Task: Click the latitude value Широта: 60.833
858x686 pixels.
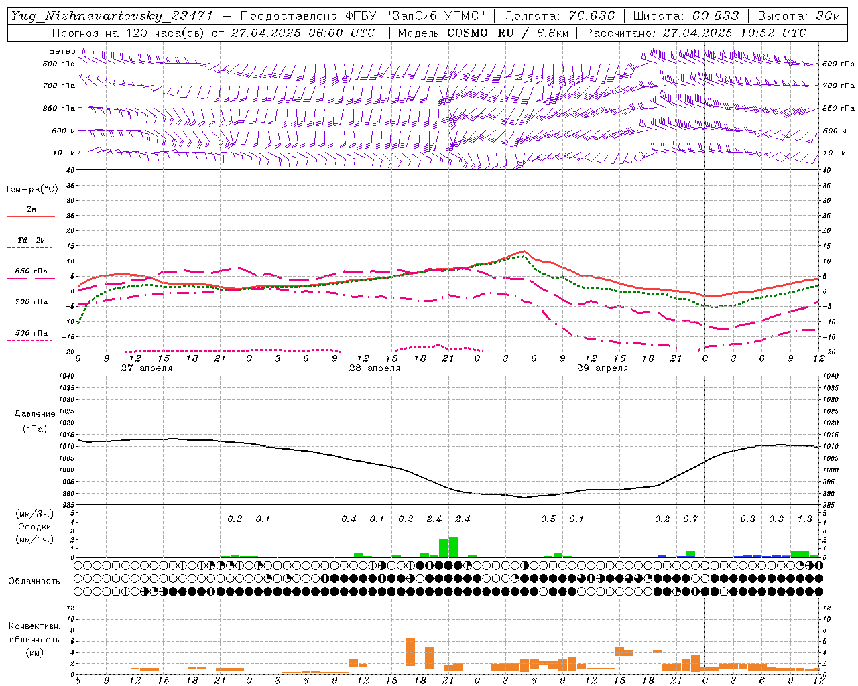Action: (x=686, y=16)
